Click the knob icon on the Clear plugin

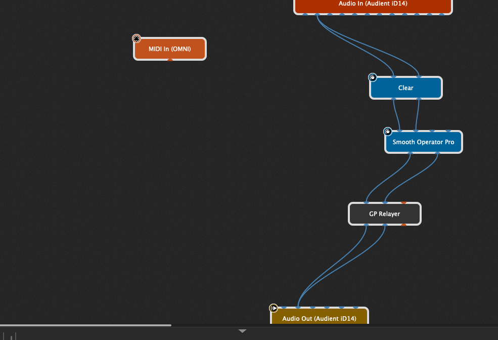point(373,77)
